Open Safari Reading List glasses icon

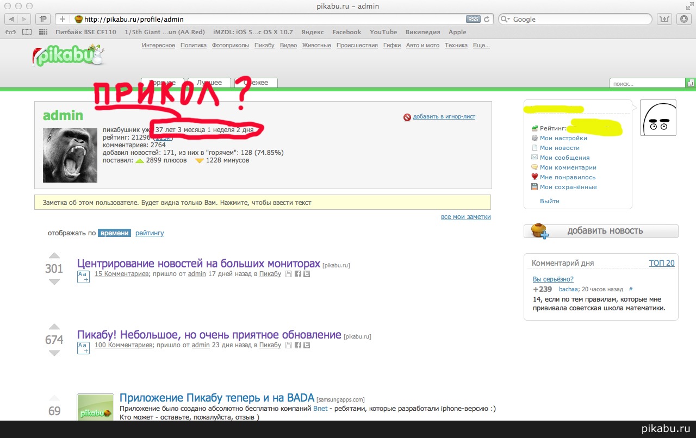[x=11, y=32]
